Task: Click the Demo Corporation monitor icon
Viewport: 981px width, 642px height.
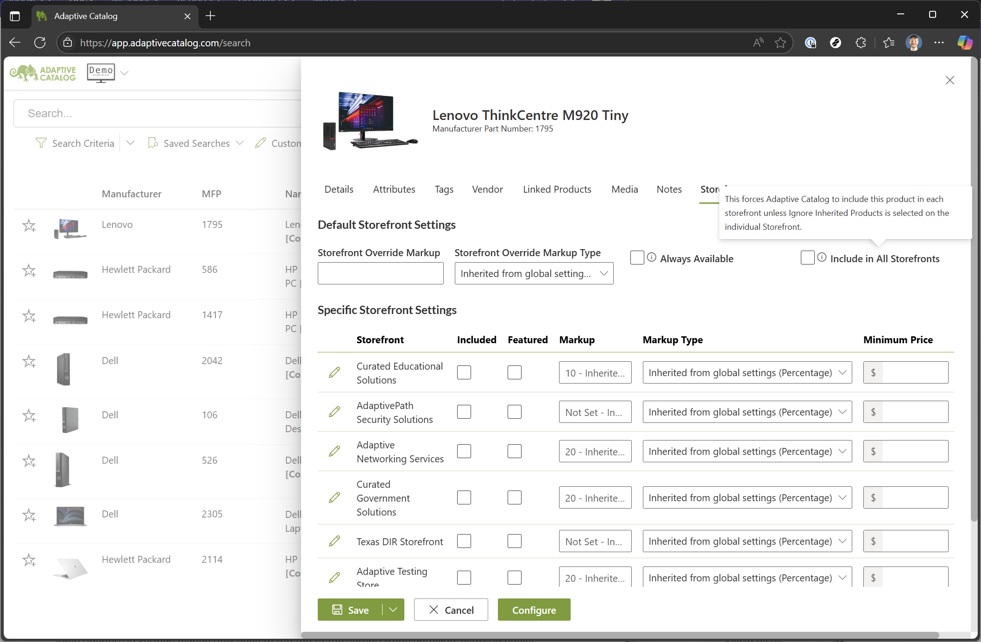Action: (101, 73)
